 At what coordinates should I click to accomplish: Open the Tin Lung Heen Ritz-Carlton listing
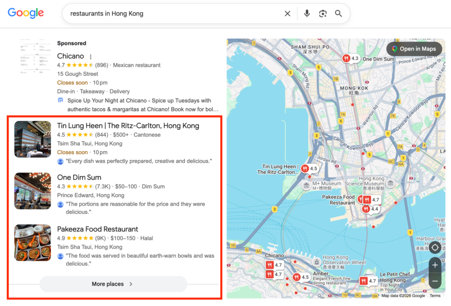tap(128, 125)
